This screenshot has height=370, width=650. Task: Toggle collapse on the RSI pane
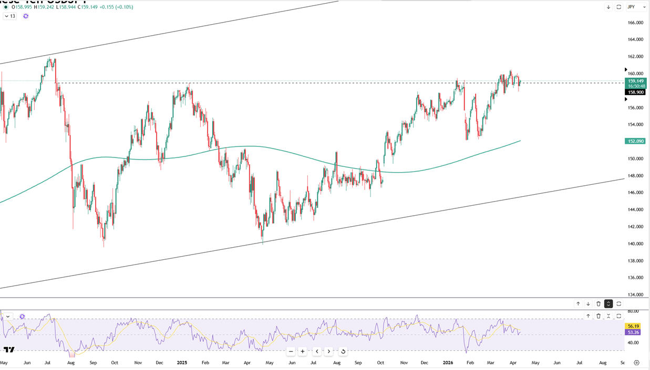point(608,316)
